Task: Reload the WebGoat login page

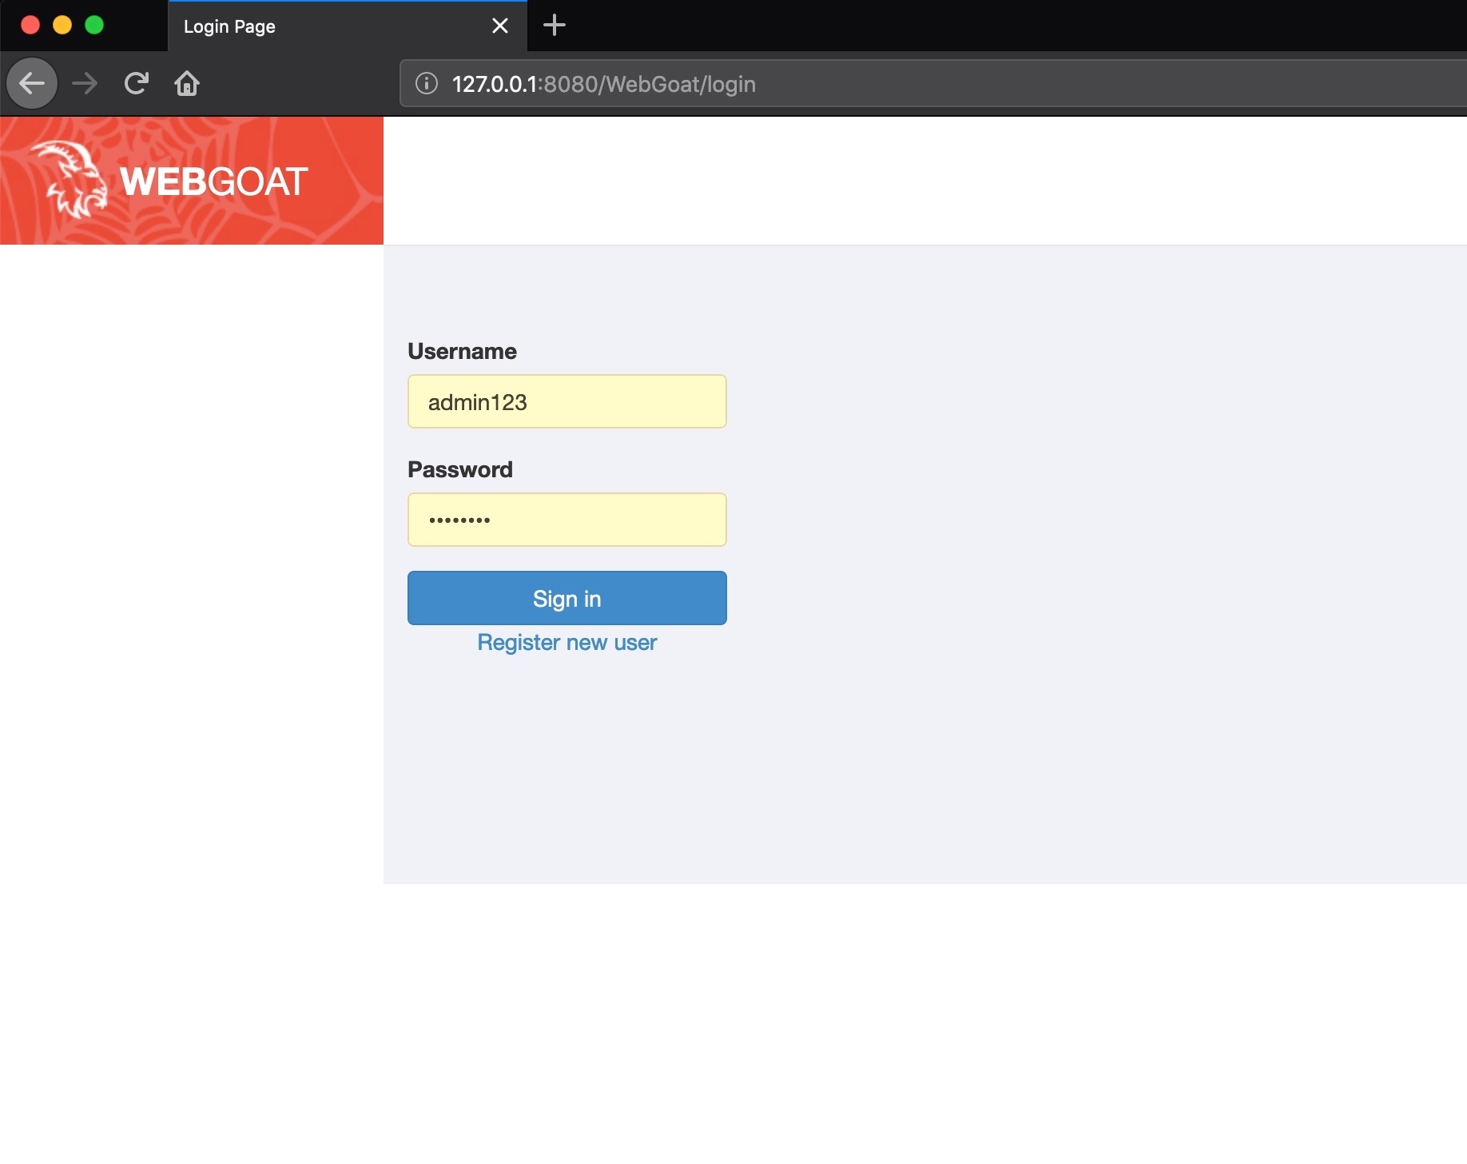Action: pos(137,83)
